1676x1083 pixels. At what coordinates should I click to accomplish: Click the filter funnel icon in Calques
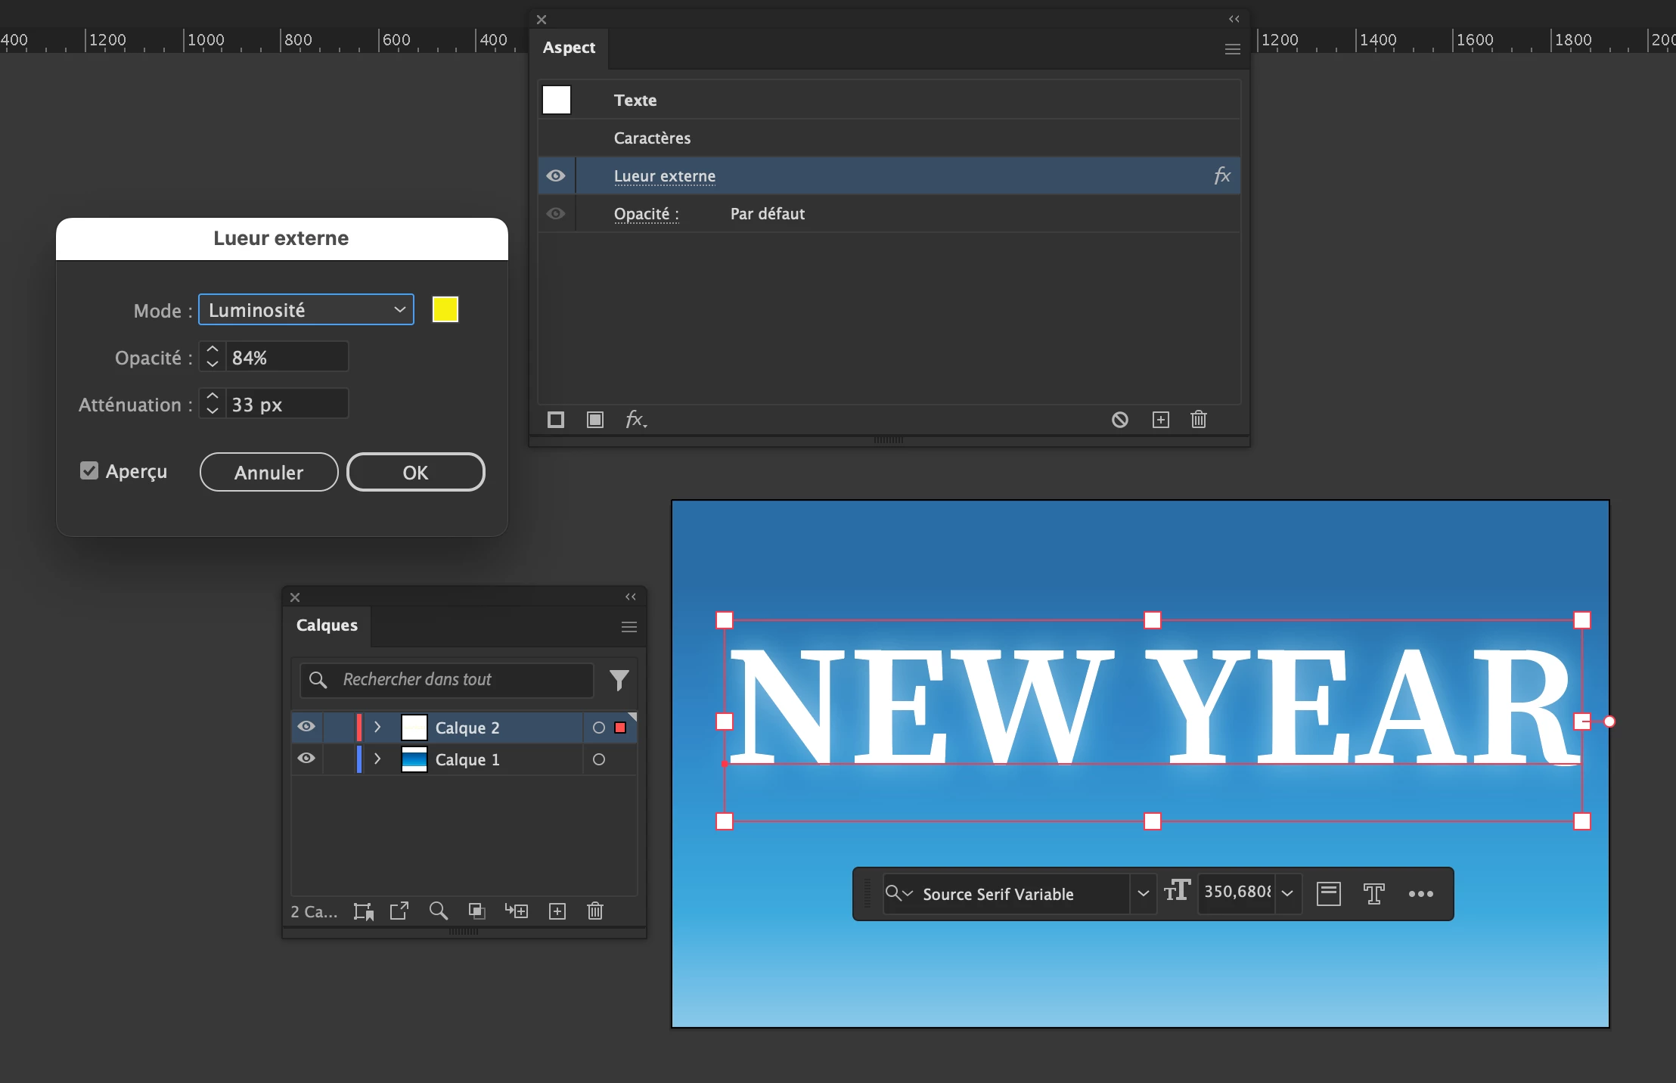619,680
